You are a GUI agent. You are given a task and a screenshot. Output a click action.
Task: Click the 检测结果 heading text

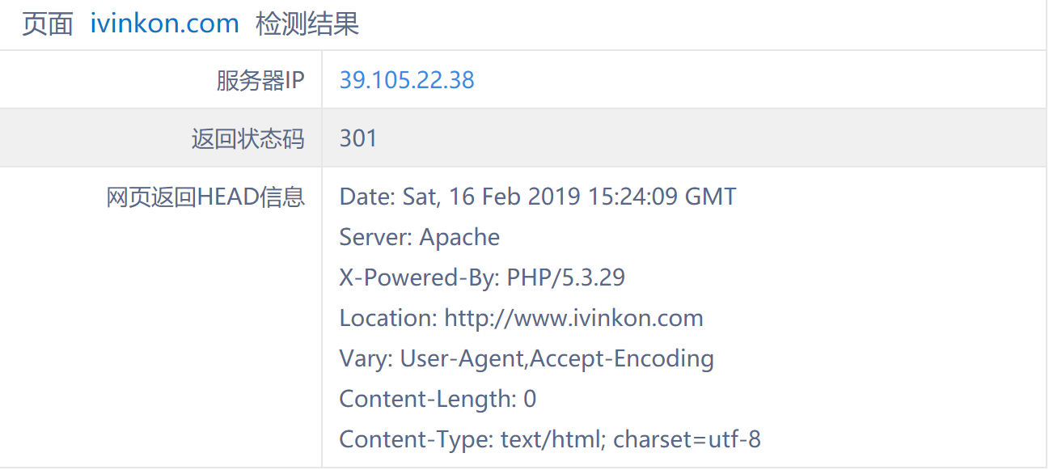[x=307, y=24]
